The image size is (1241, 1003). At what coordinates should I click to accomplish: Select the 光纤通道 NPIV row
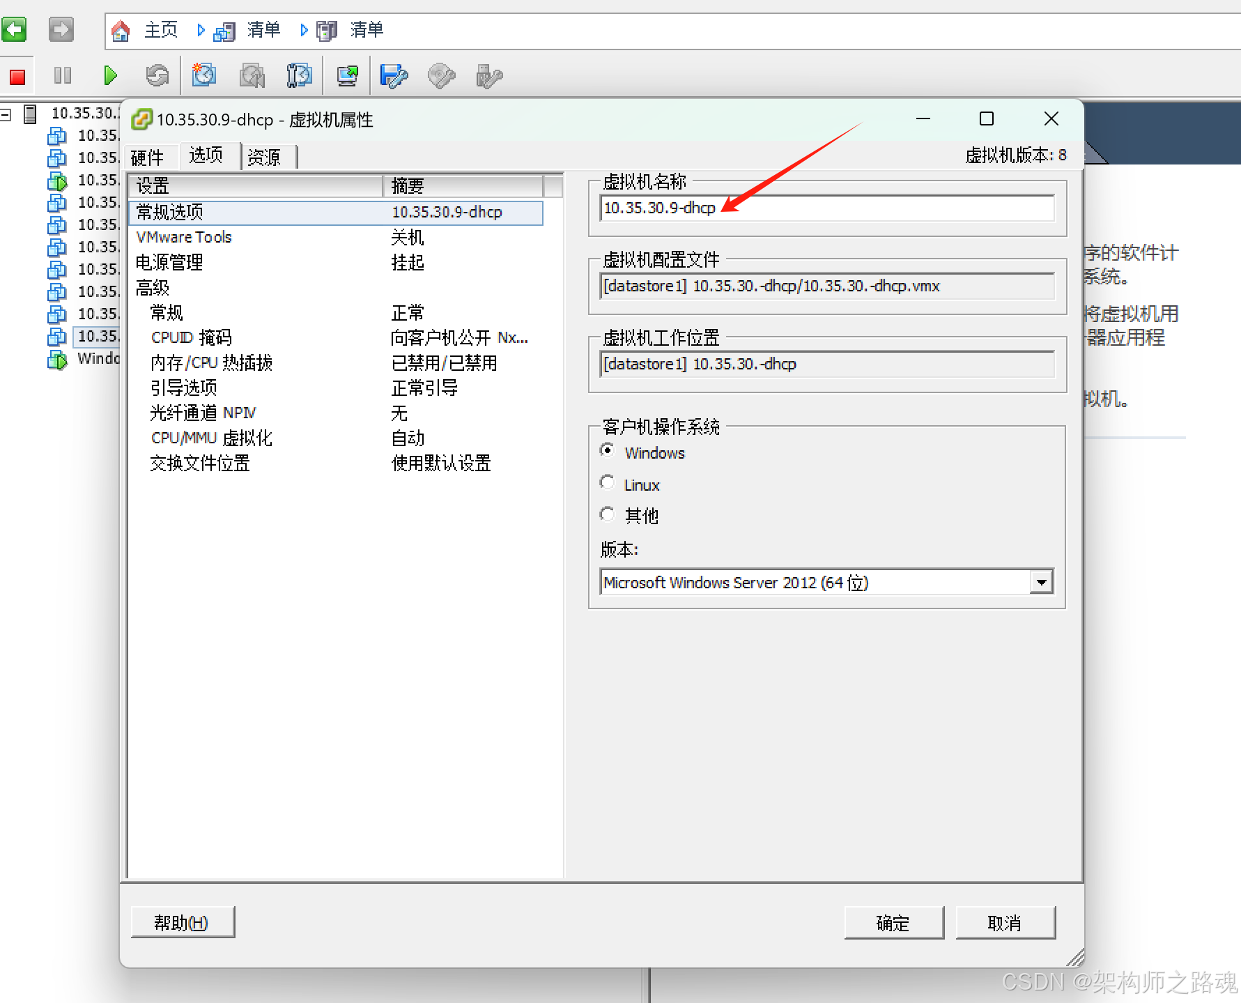click(x=336, y=413)
